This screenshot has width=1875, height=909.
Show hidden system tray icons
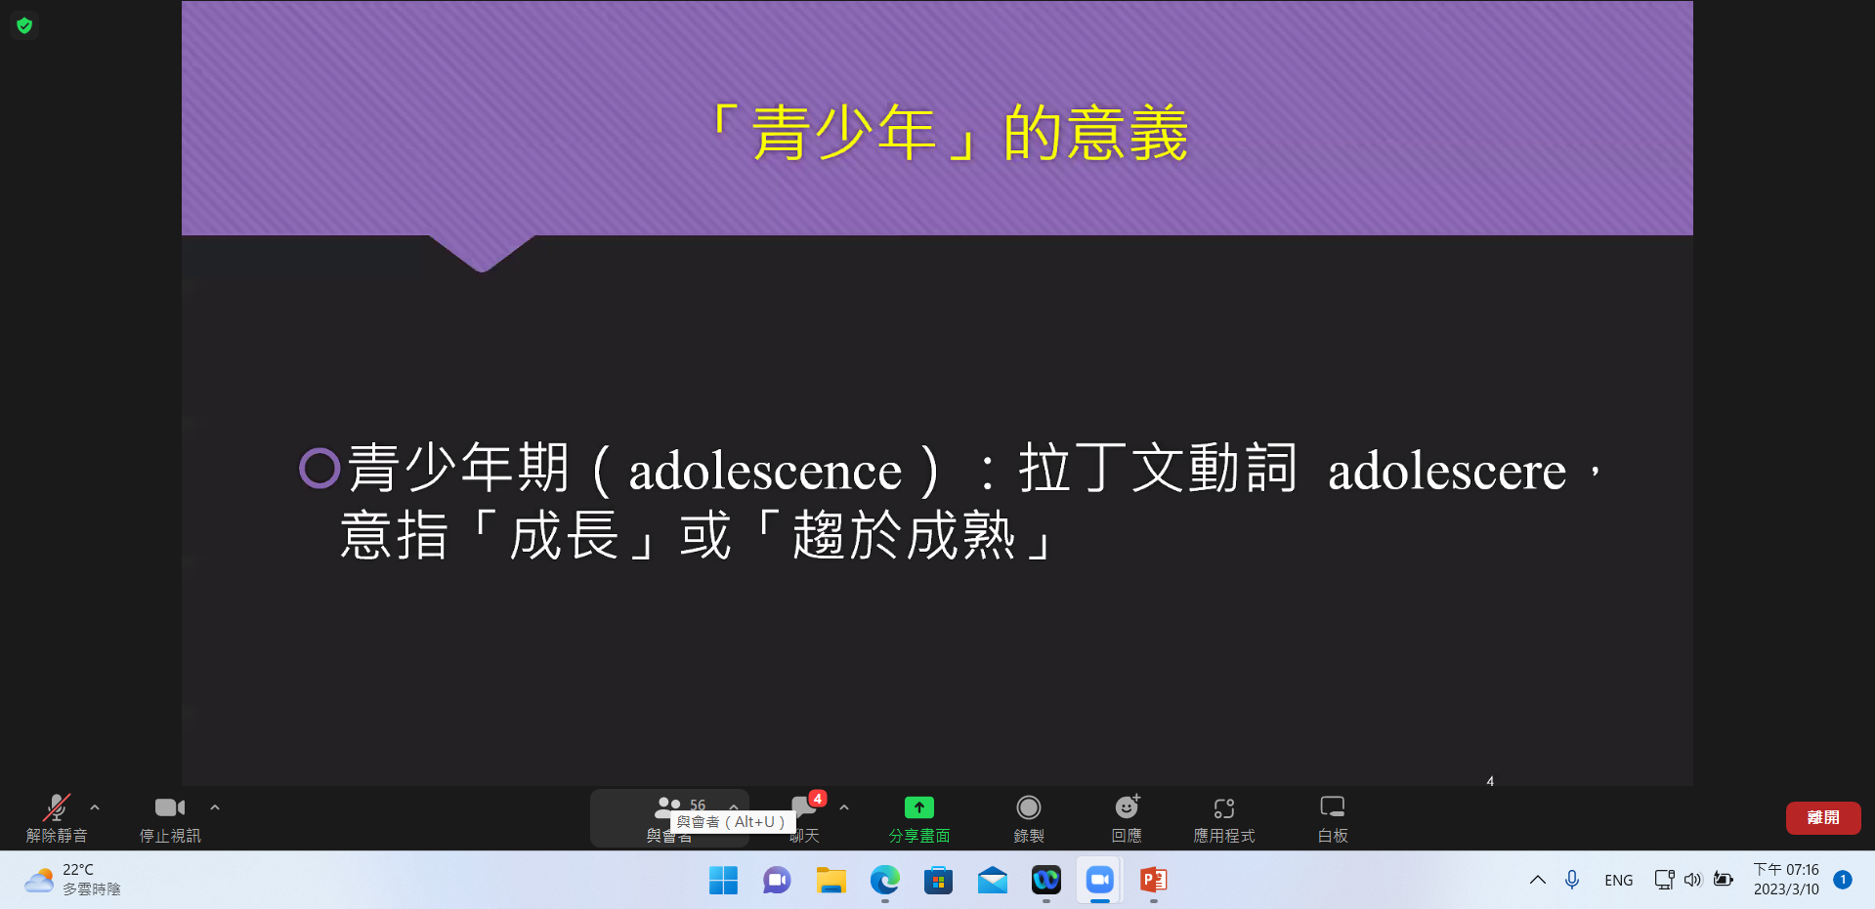1537,880
